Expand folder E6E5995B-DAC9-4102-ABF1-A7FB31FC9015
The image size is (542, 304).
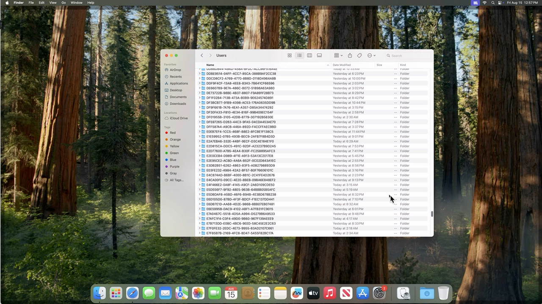click(x=200, y=209)
